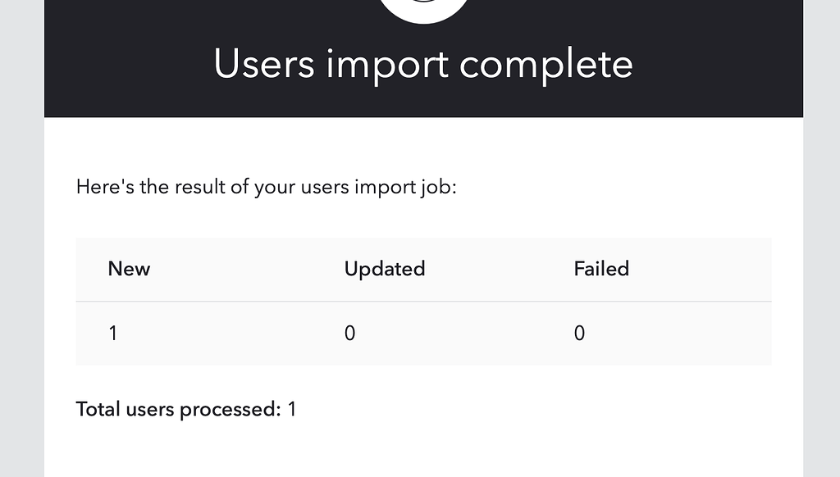The image size is (840, 477).
Task: Select the "Failed" column header
Action: pos(601,269)
